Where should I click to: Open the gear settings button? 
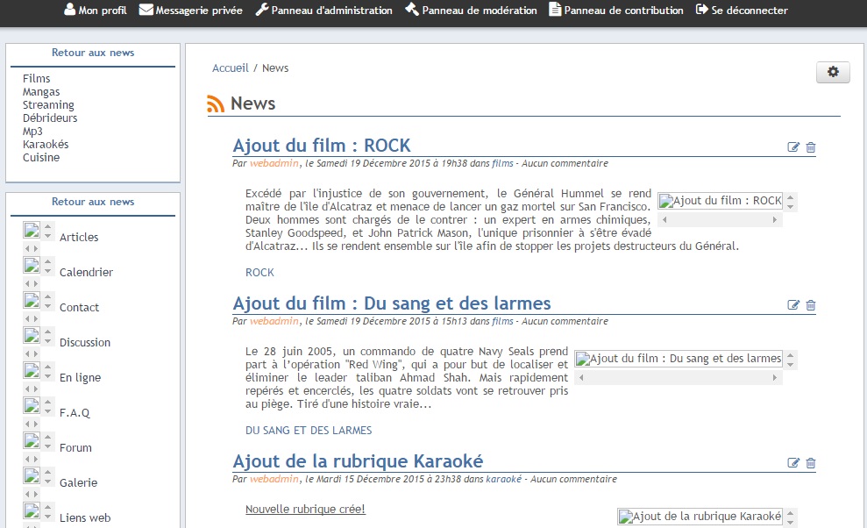[x=832, y=73]
